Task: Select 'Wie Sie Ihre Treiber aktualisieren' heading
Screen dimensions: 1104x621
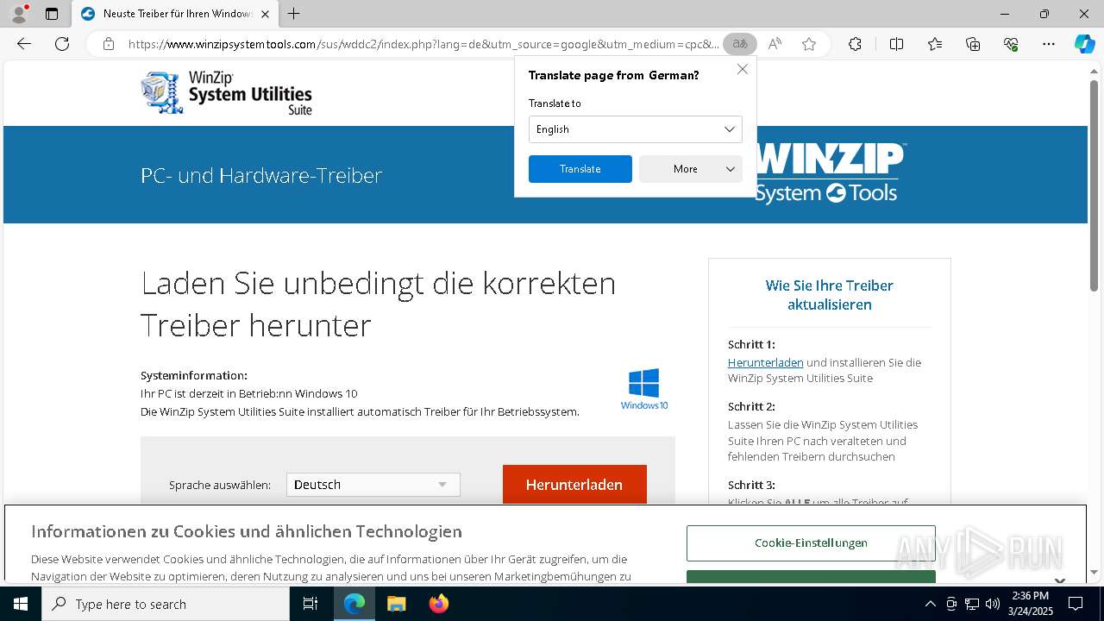Action: [830, 295]
